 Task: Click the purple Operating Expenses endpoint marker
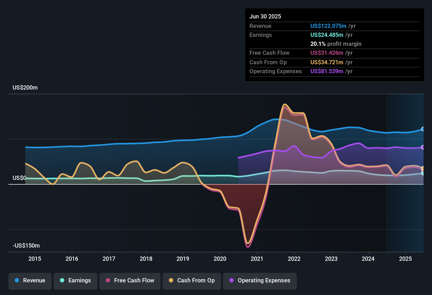point(423,147)
